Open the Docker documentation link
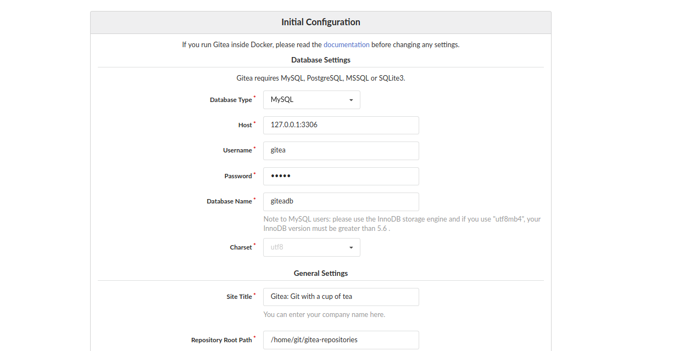Image resolution: width=673 pixels, height=351 pixels. [x=346, y=45]
